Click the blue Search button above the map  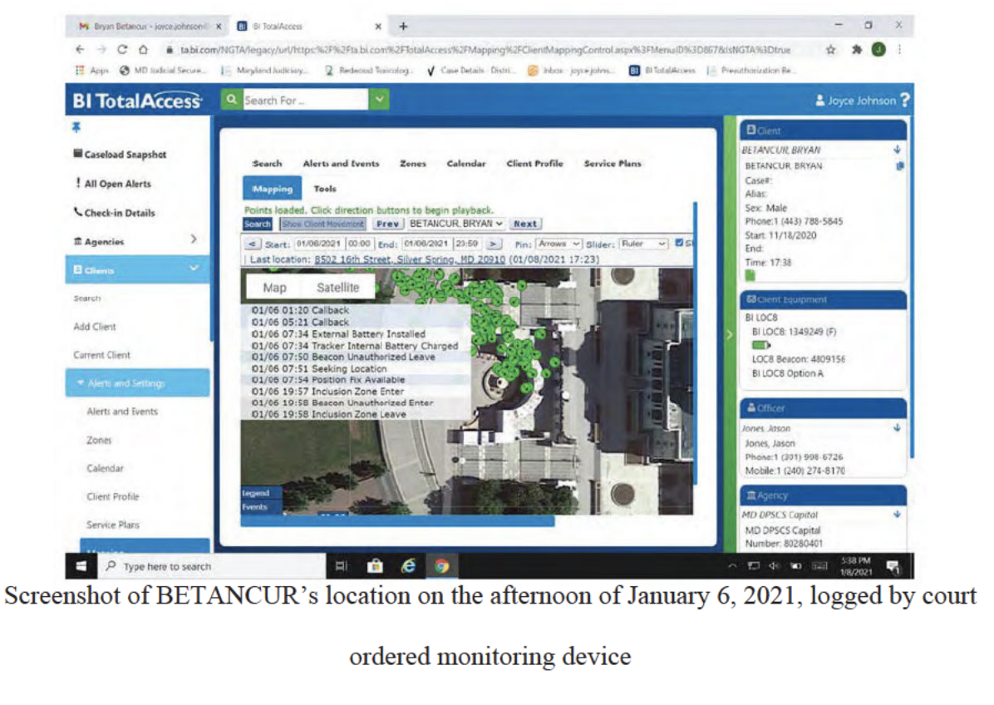coord(258,224)
